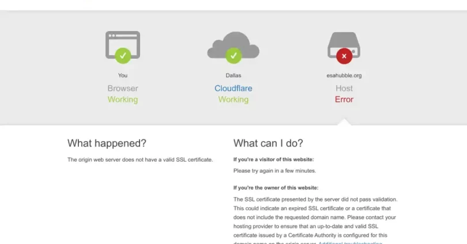The width and height of the screenshot is (467, 244).
Task: Click the green checkmark on the cloud icon
Action: pos(233,56)
